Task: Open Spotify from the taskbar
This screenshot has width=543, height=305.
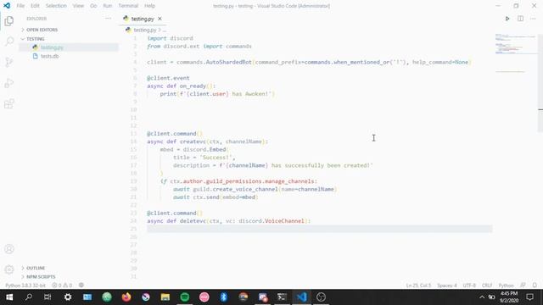Action: (185, 297)
